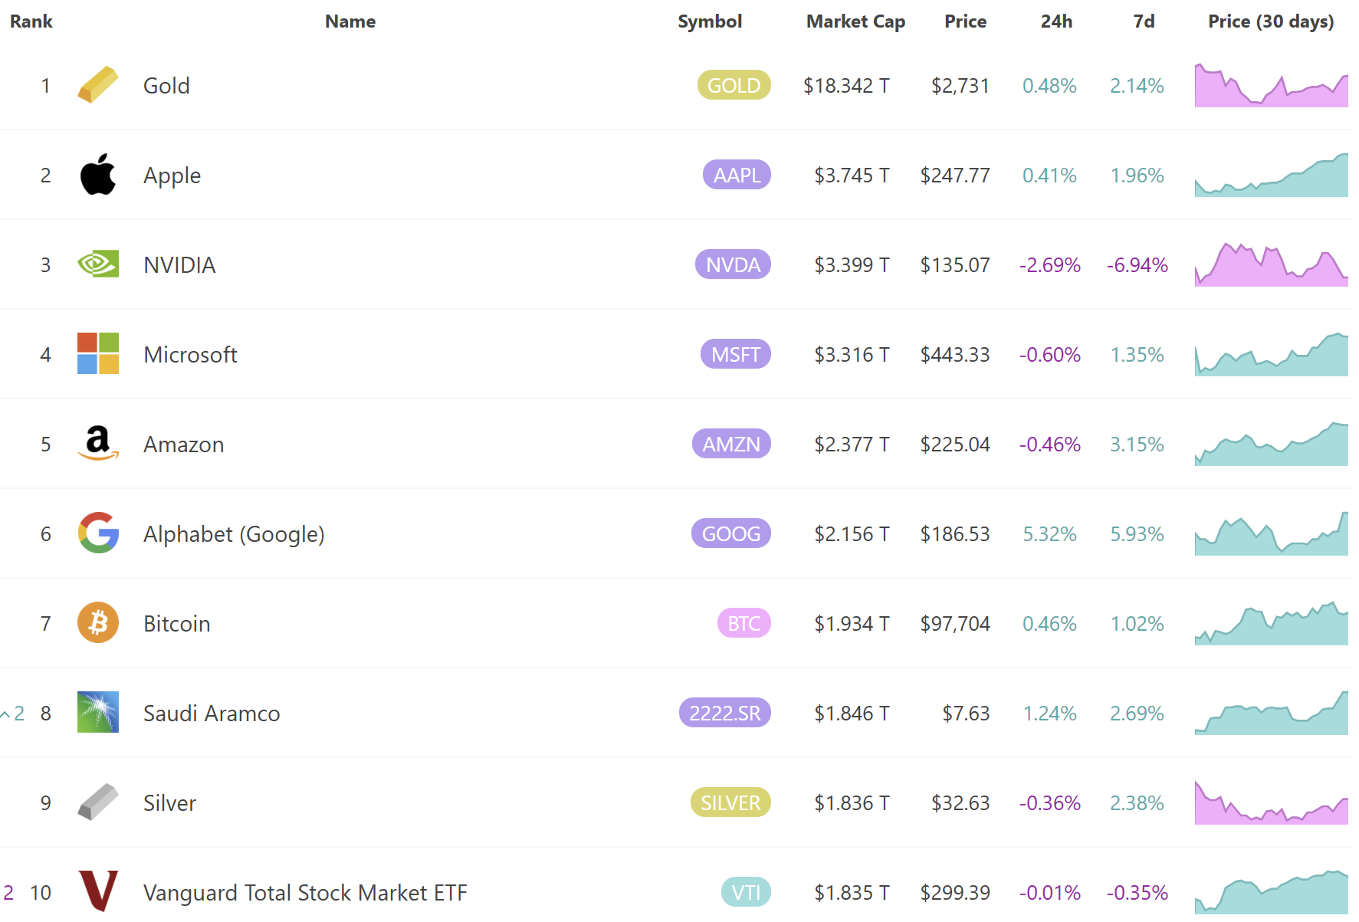Sort by Rank column header

[x=31, y=21]
